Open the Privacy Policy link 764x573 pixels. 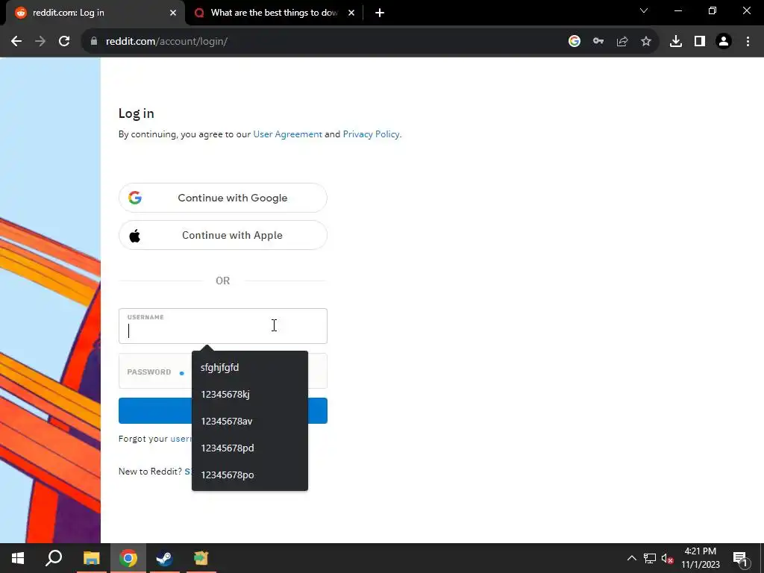tap(371, 134)
